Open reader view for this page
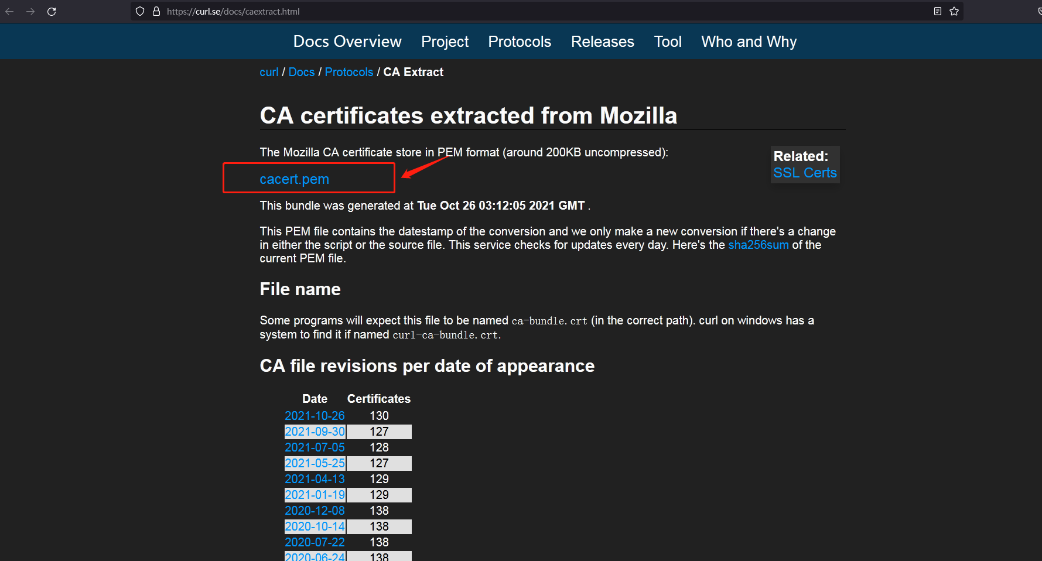The height and width of the screenshot is (561, 1042). [938, 11]
